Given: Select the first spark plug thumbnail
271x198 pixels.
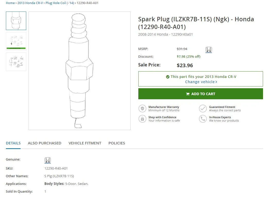Looking at the screenshot, I should point(16,21).
